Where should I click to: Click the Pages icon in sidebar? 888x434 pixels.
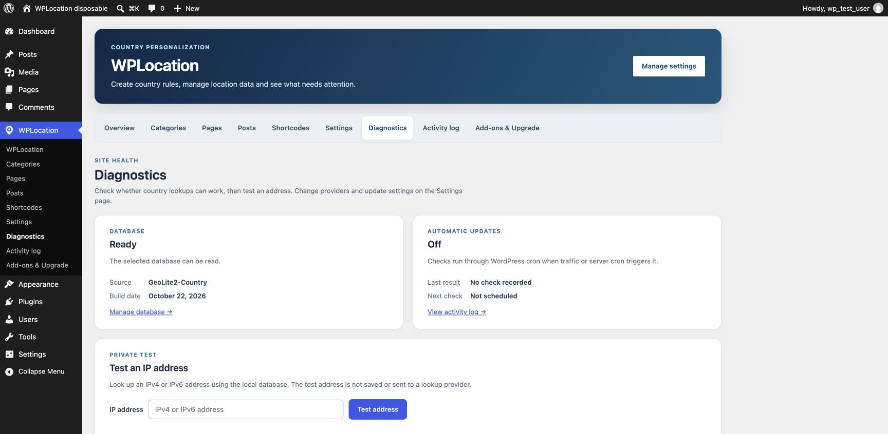9,90
